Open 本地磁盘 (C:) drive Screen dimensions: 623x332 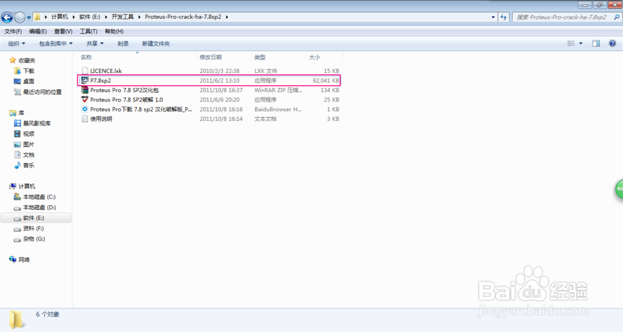pyautogui.click(x=39, y=197)
